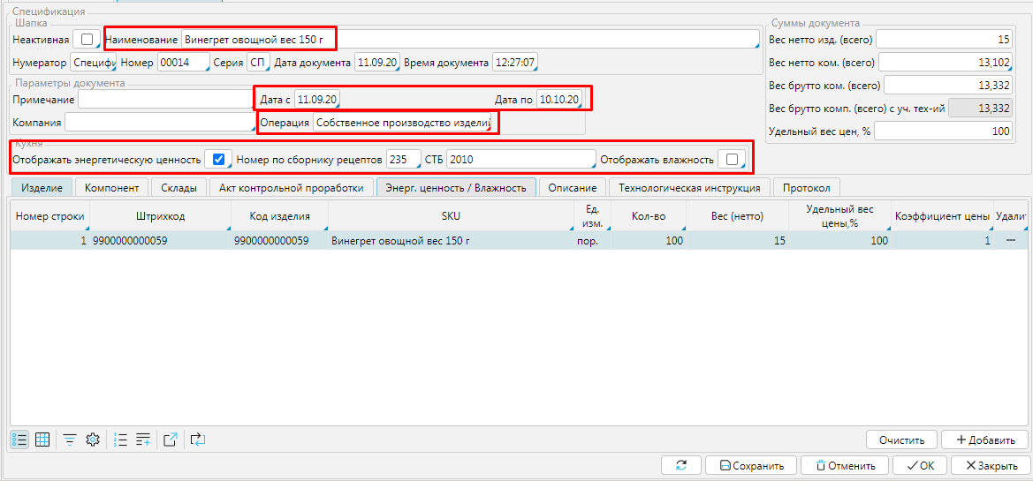1033x481 pixels.
Task: Open the Компания dropdown field
Action: click(x=159, y=121)
